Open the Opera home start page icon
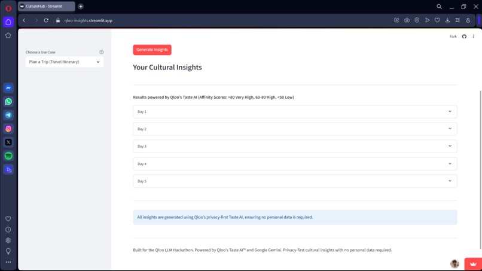Screen dimensions: 482x271 pyautogui.click(x=8, y=22)
